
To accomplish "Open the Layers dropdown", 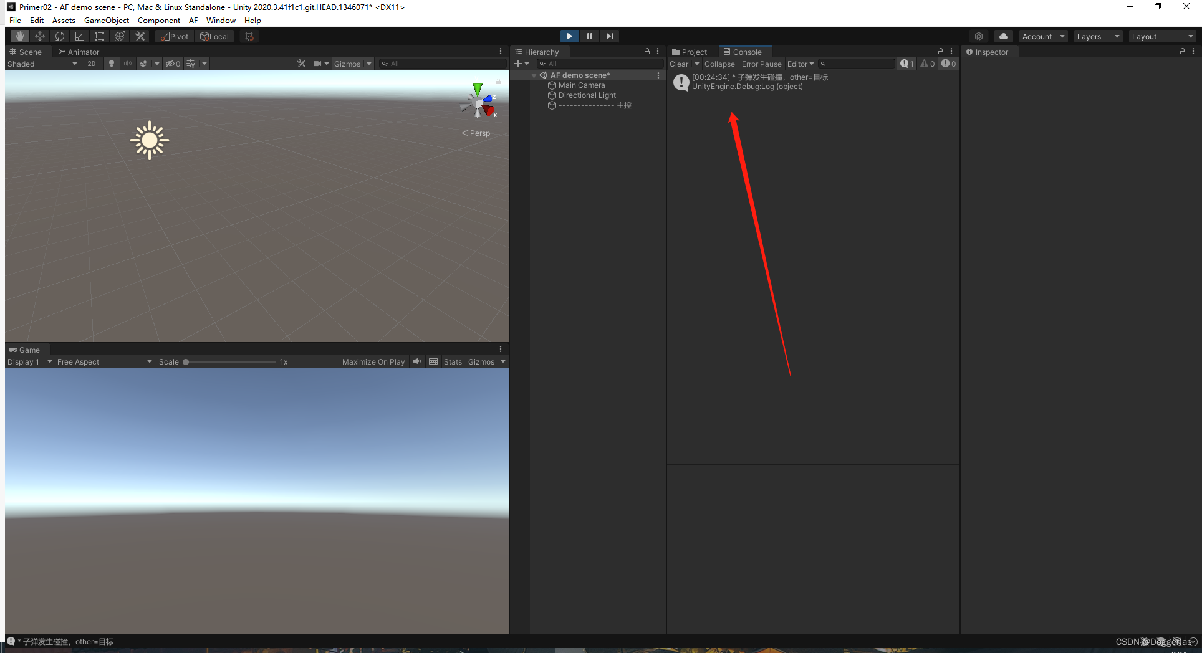I will coord(1098,36).
